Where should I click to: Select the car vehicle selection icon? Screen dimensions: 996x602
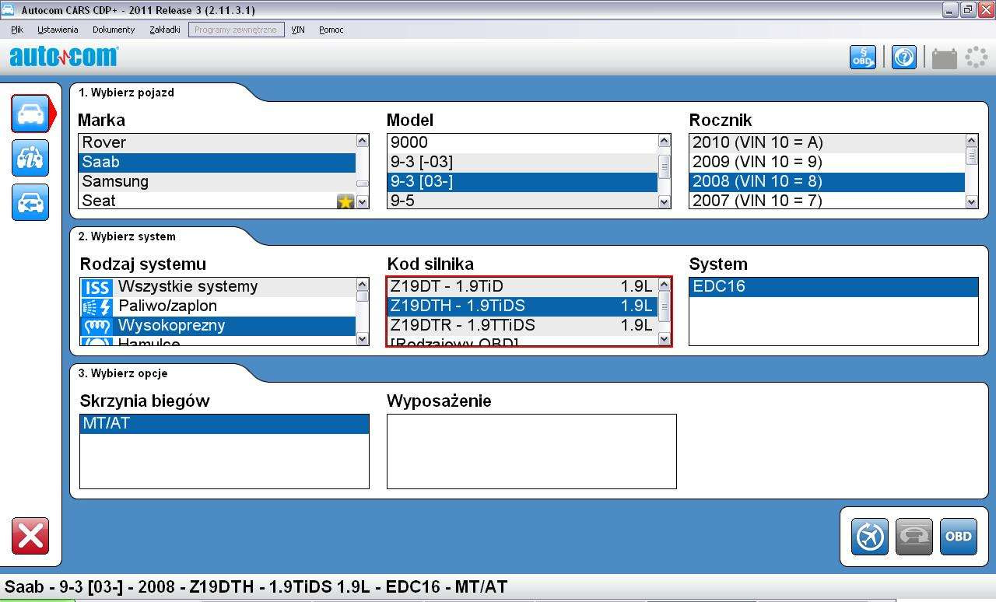(x=30, y=114)
